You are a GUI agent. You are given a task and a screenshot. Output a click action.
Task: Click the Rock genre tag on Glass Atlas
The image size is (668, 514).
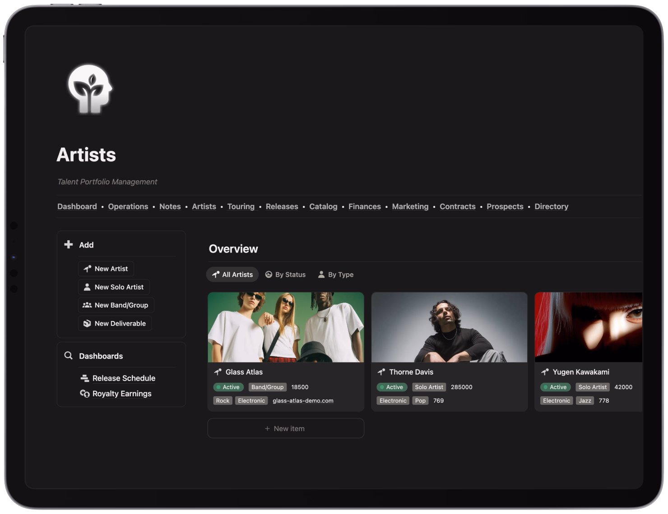pos(223,401)
